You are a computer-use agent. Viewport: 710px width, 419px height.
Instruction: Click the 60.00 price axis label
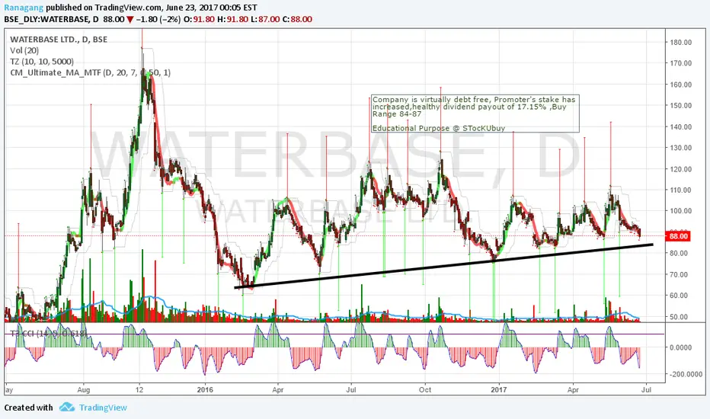(680, 296)
